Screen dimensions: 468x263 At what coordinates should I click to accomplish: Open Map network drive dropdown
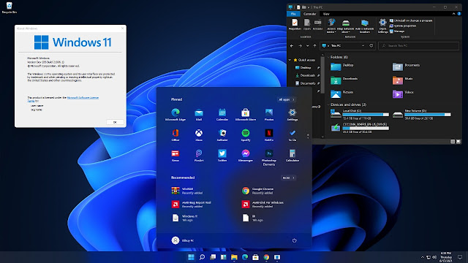[x=346, y=26]
